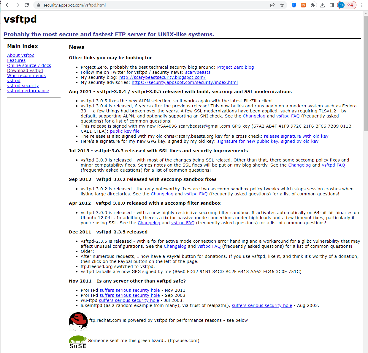
Task: Click 'ftp.freebsd.org switched to vsftpd.' text
Action: click(118, 266)
